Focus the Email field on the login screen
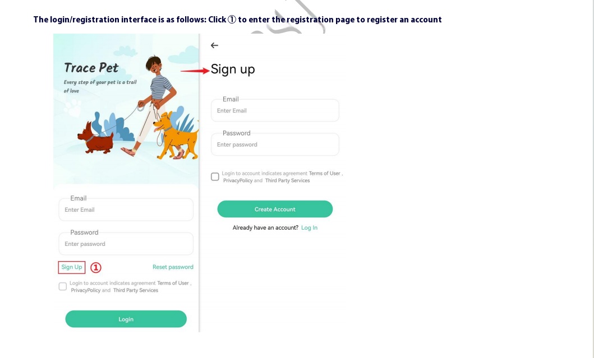 click(126, 210)
